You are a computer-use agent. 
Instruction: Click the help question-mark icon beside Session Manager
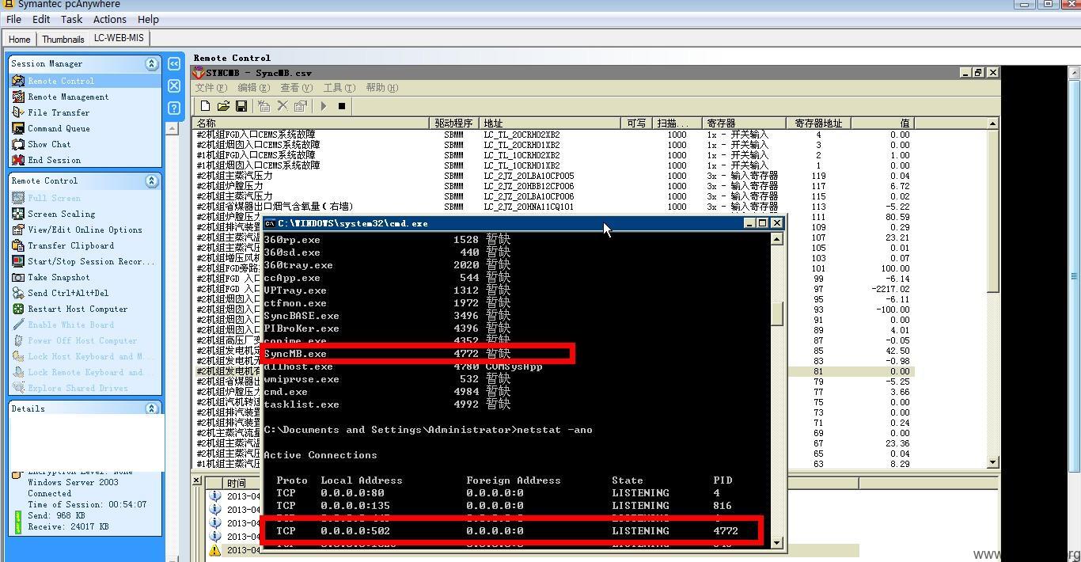(174, 108)
